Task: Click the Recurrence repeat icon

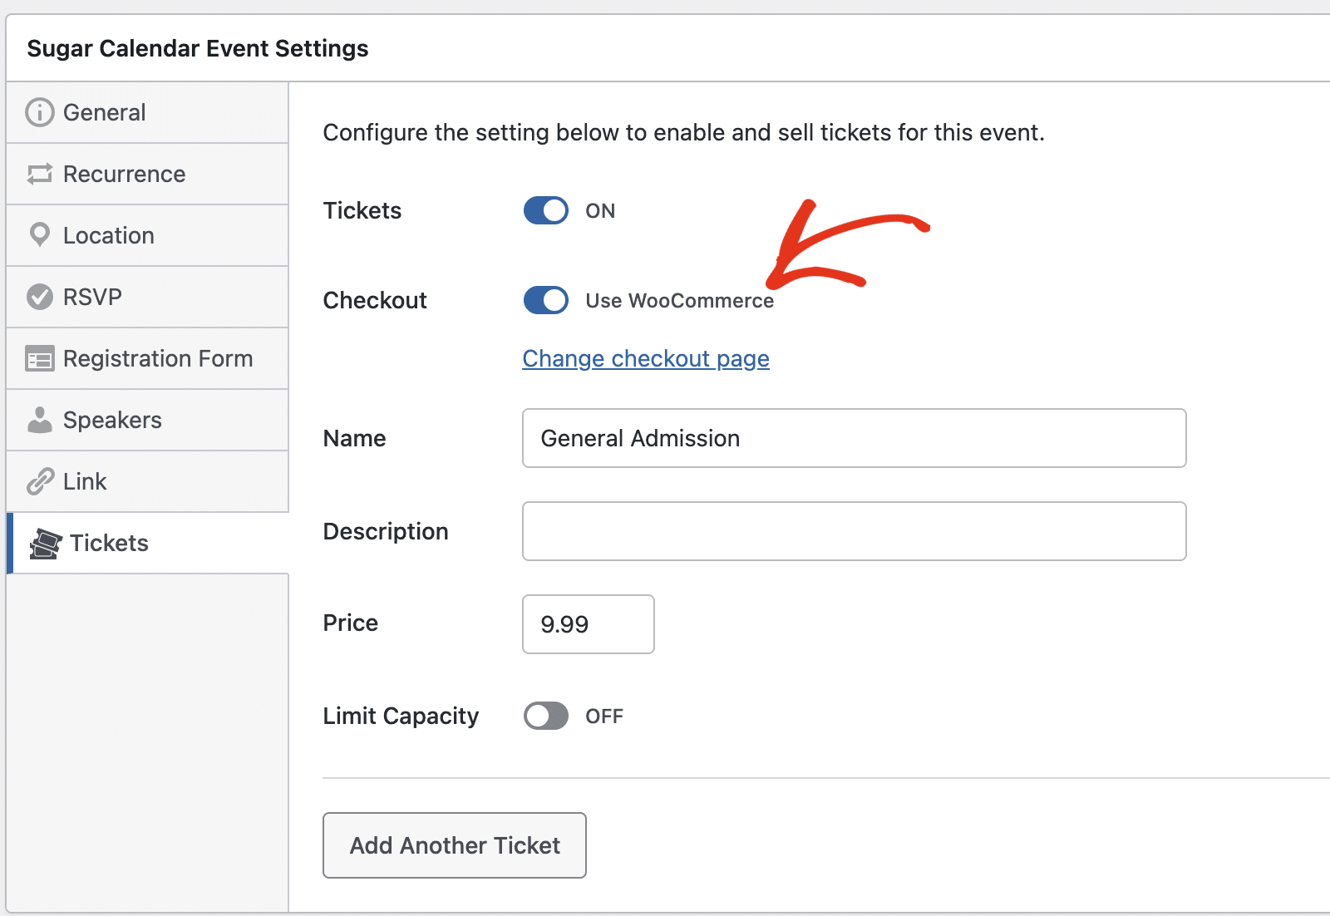Action: pos(40,174)
